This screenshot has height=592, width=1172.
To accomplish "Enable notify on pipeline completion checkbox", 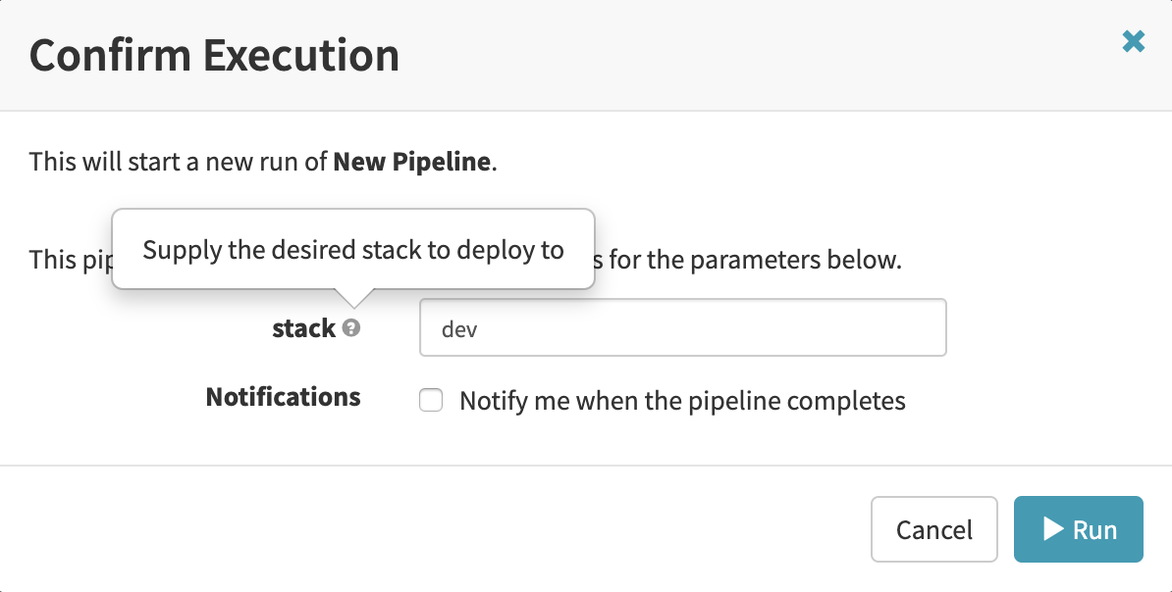I will click(x=431, y=400).
